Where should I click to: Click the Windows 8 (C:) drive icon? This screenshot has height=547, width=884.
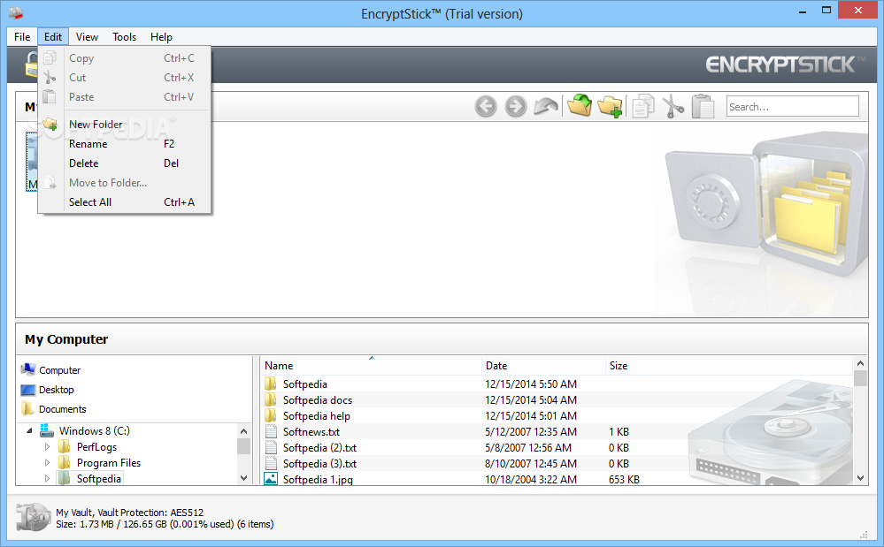pyautogui.click(x=47, y=430)
